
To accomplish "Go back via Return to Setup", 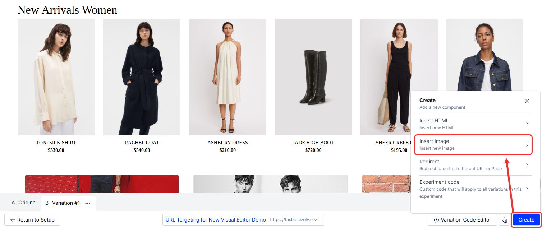I will tap(32, 220).
